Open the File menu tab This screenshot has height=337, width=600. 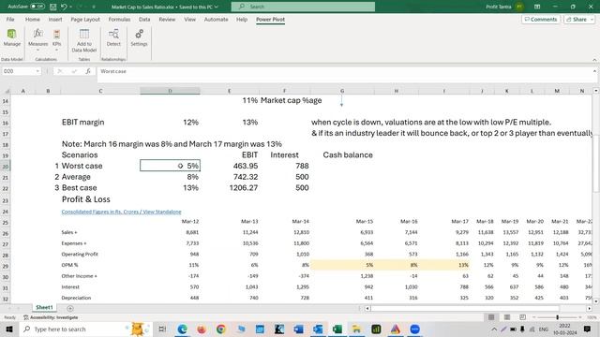pos(10,19)
